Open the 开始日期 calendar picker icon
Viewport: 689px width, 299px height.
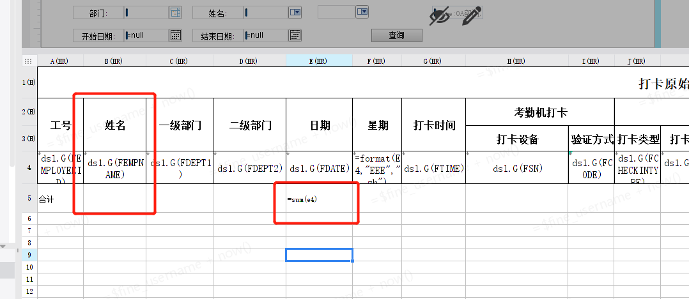point(175,35)
